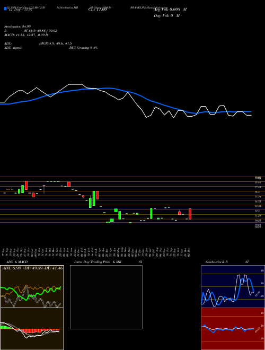This screenshot has height=350, width=265.
Task: Click the blue SMA legend square
Action: [5, 8]
